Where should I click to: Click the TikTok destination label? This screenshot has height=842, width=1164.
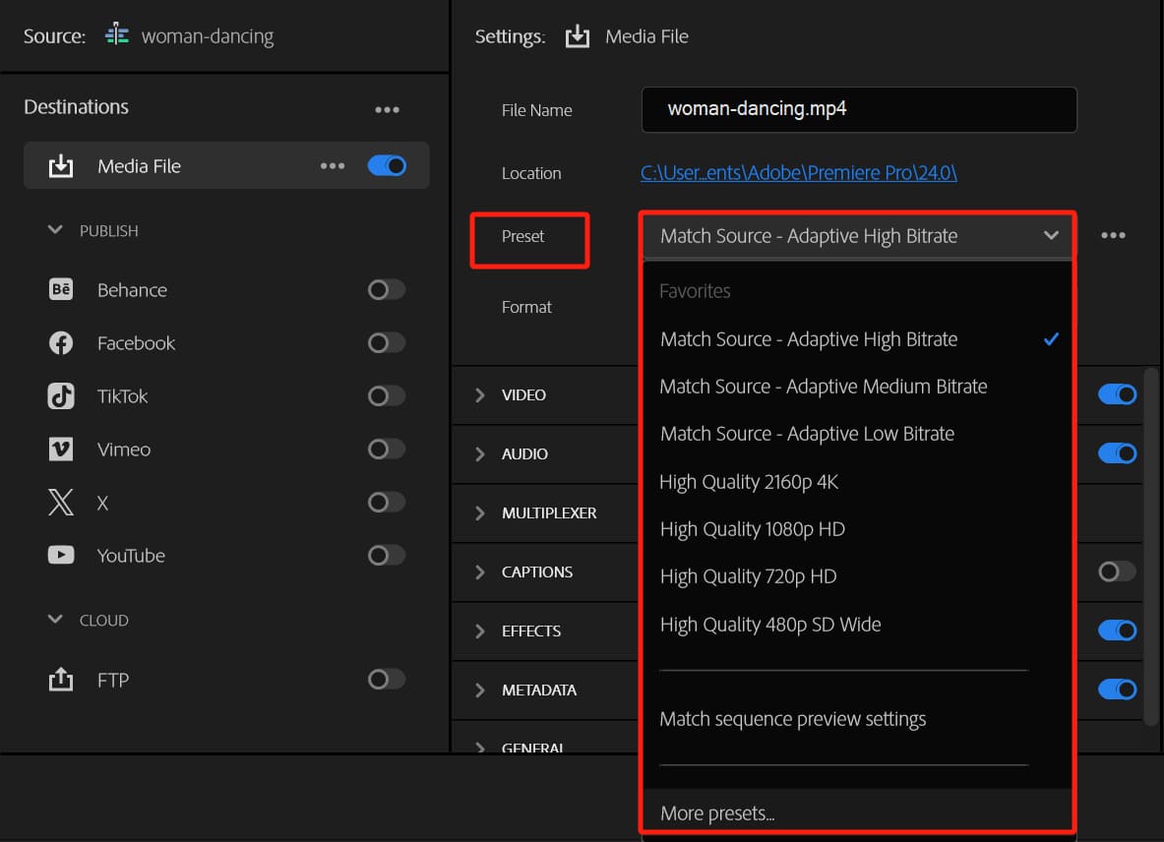pos(122,396)
